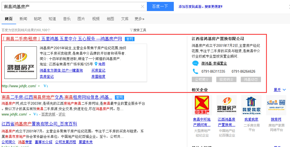The width and height of the screenshot is (290, 147).
Task: Switch to the 新闻 tab
Action: point(23,19)
